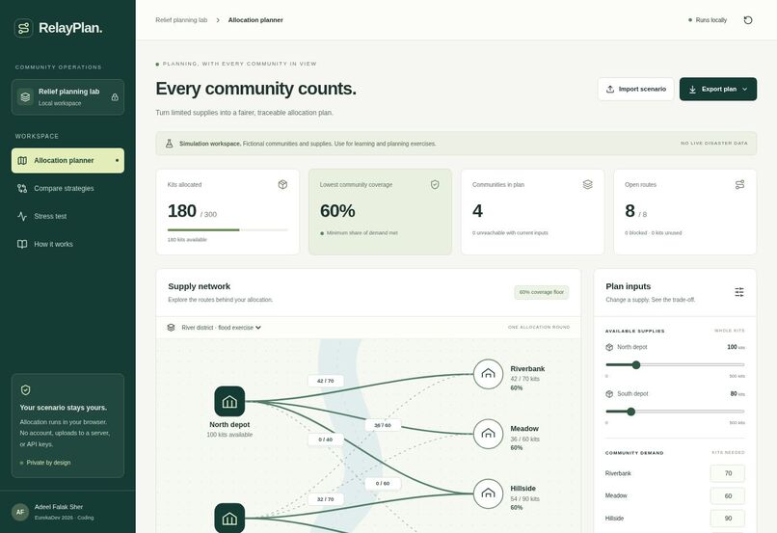Click the 180 kits allocated value
Image resolution: width=777 pixels, height=533 pixels.
click(182, 211)
